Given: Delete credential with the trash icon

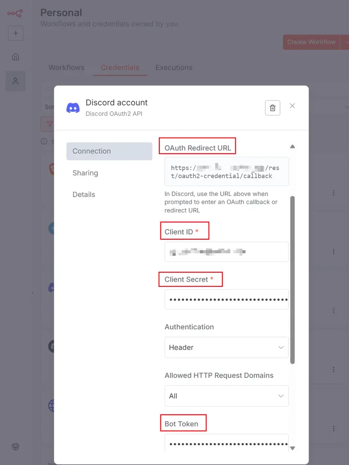Looking at the screenshot, I should 273,107.
